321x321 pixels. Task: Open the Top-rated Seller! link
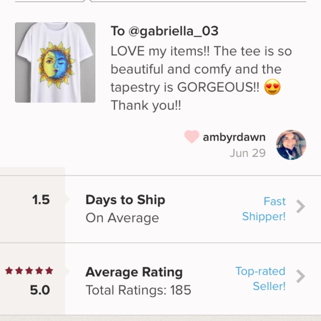pyautogui.click(x=260, y=278)
